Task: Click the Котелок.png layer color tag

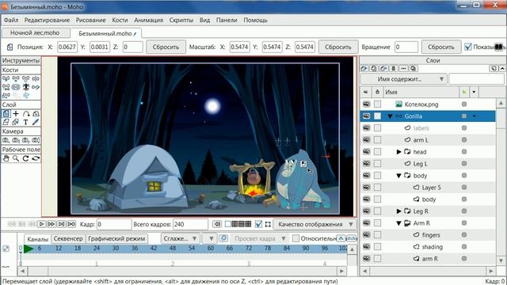Action: click(464, 104)
